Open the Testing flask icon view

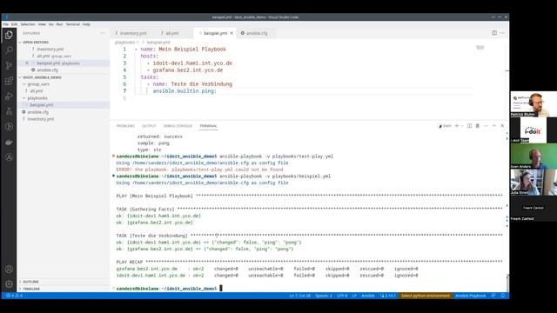tap(10, 111)
